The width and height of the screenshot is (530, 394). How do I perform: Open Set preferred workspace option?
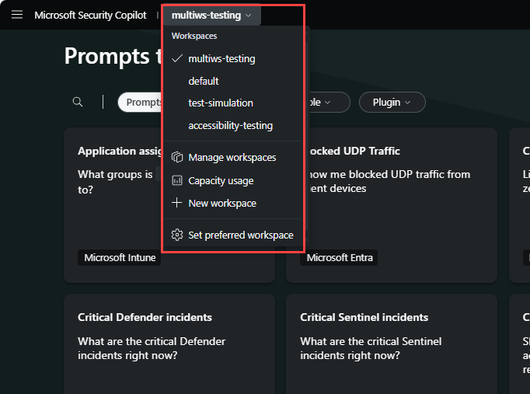pyautogui.click(x=241, y=235)
